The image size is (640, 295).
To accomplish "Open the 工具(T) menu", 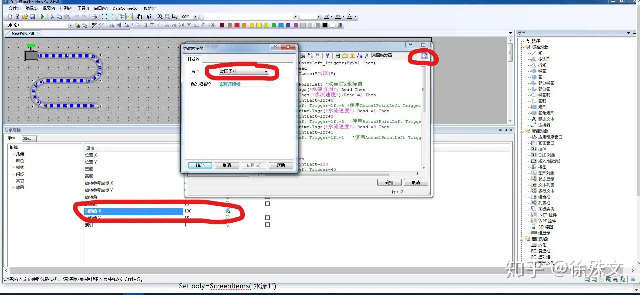I will [83, 8].
